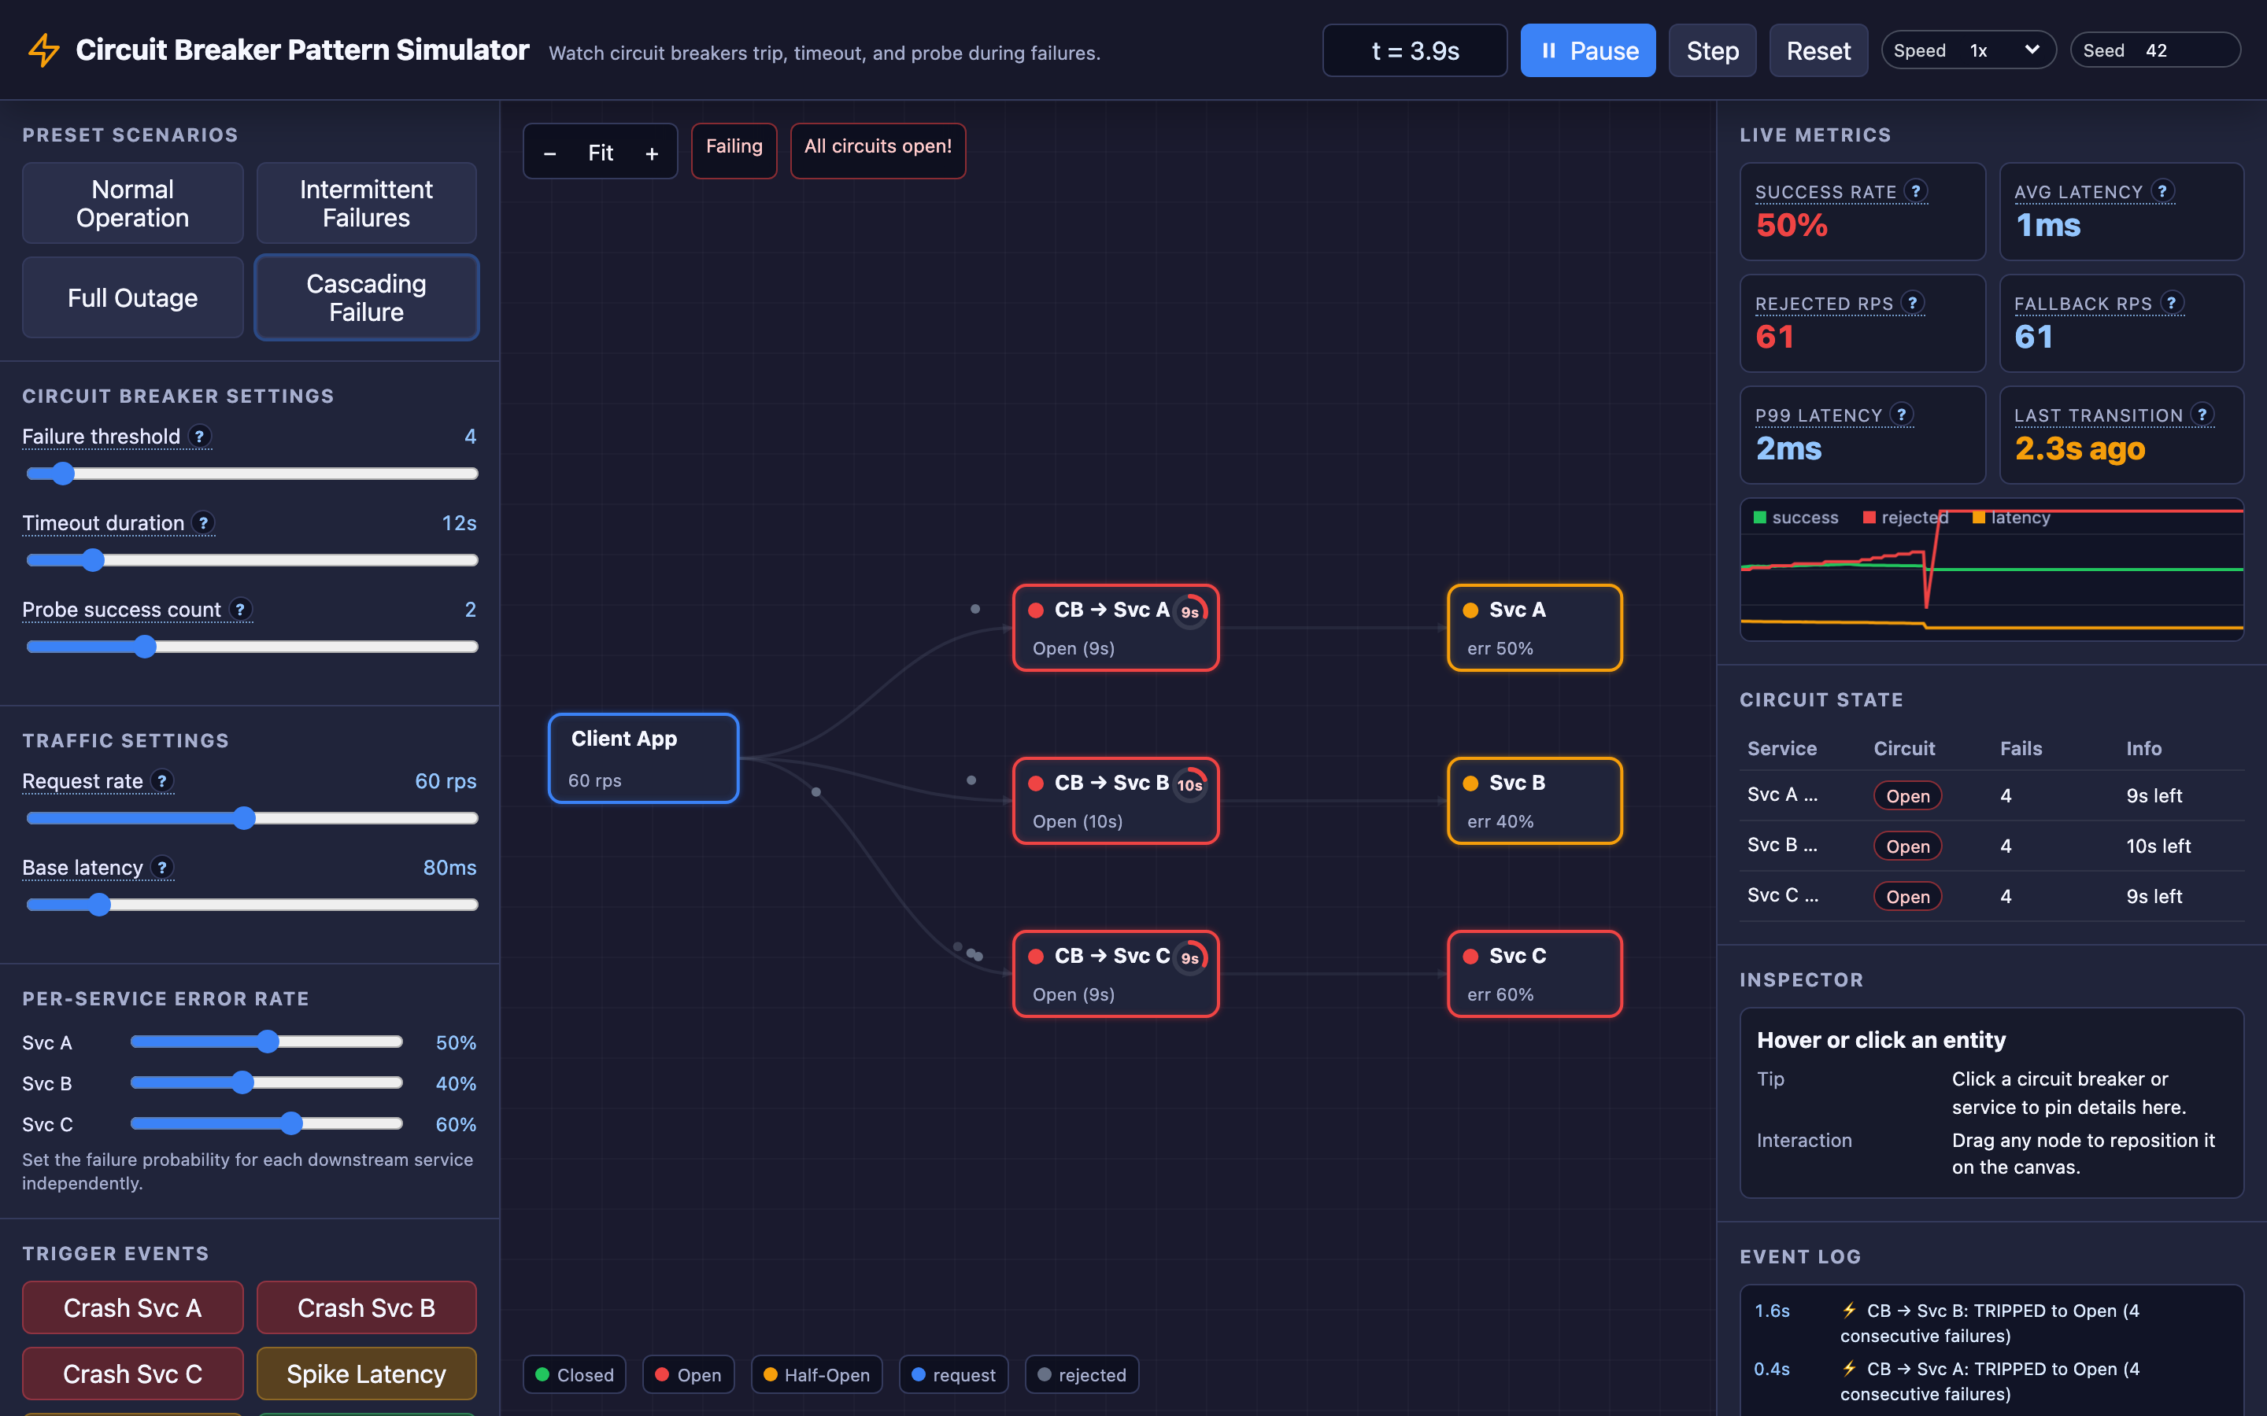This screenshot has width=2267, height=1416.
Task: Click the Rejected RPS help icon
Action: [x=1913, y=303]
